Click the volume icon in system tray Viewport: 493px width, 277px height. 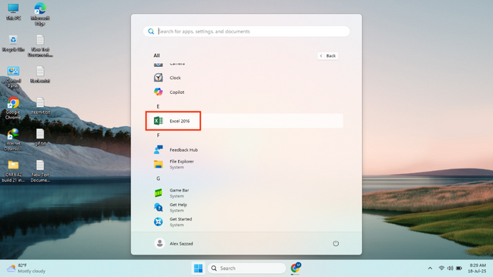tap(450, 269)
